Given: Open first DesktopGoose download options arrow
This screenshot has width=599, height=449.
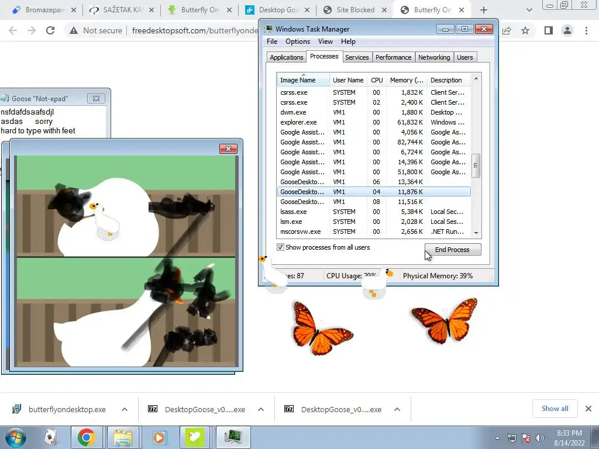Looking at the screenshot, I should tap(261, 409).
